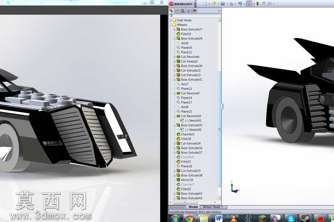The image size is (334, 222).
Task: Open the DimXpertManager tab icon
Action: coord(188,11)
